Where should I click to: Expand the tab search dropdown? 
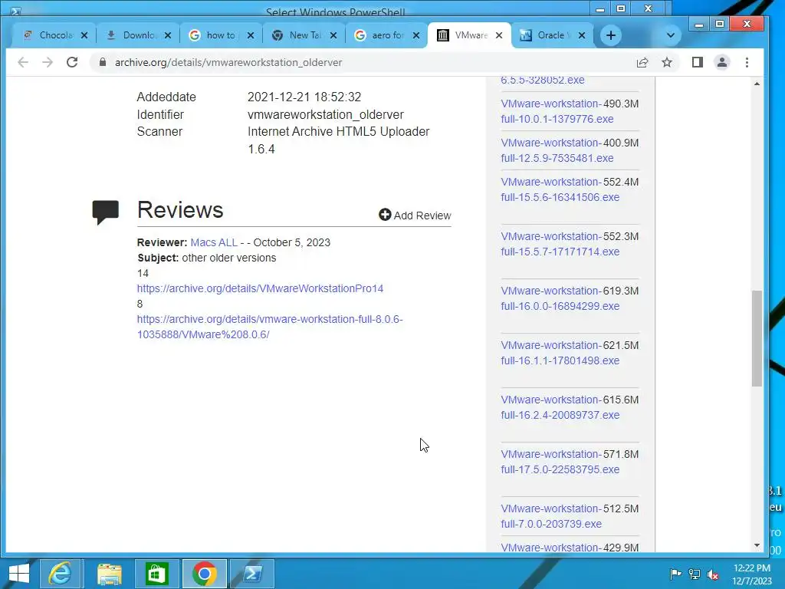coord(671,35)
